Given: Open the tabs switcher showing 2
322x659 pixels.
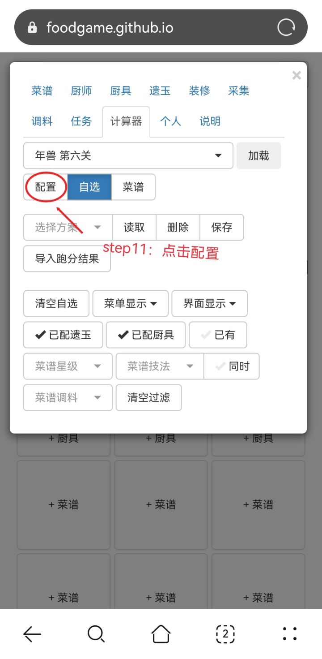Looking at the screenshot, I should [225, 634].
